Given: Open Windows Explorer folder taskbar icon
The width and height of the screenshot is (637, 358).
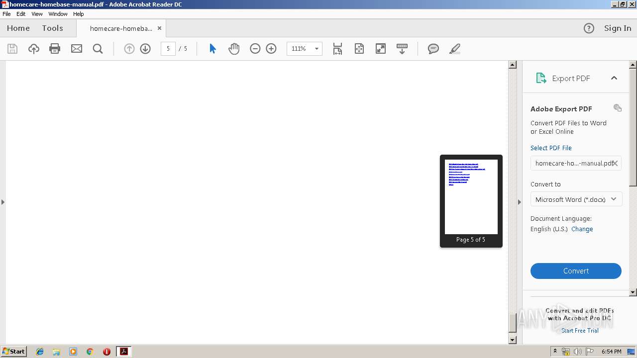Looking at the screenshot, I should point(56,352).
